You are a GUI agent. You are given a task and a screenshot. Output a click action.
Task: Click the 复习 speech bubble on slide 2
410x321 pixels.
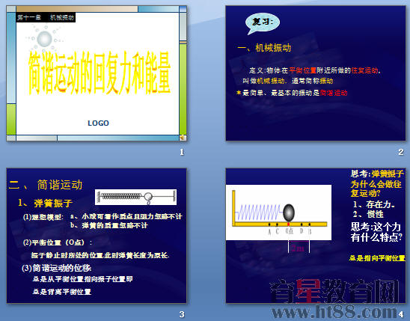pyautogui.click(x=263, y=23)
